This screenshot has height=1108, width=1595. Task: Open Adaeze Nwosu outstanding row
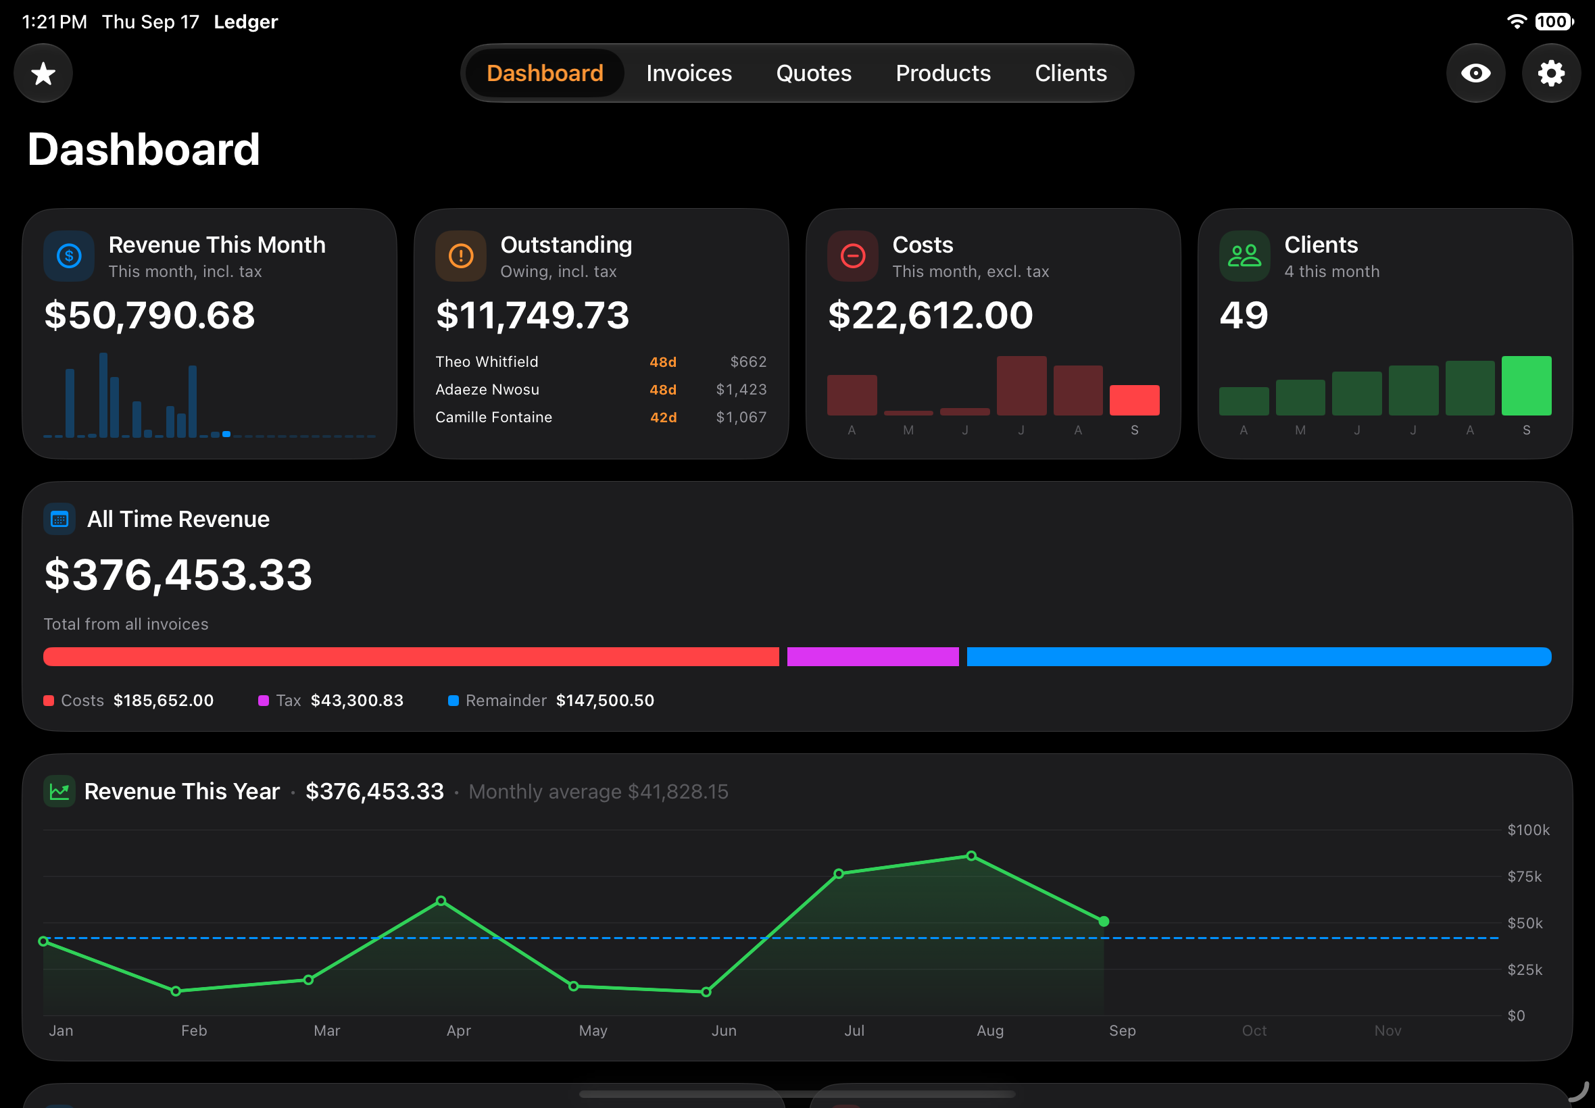[x=601, y=389]
